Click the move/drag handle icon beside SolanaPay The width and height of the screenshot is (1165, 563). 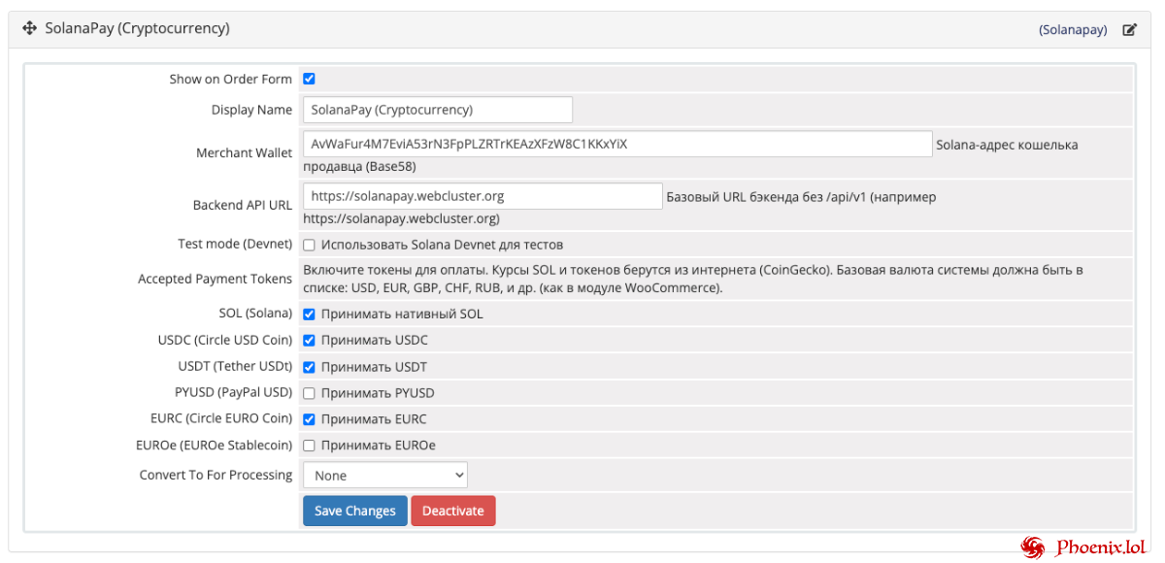28,29
